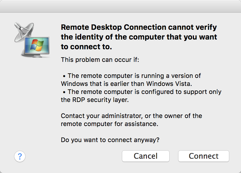Click "remote computer for assistance" line
This screenshot has width=241, height=173.
[110, 124]
